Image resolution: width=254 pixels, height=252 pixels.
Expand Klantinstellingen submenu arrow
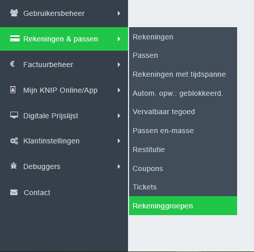coord(119,141)
